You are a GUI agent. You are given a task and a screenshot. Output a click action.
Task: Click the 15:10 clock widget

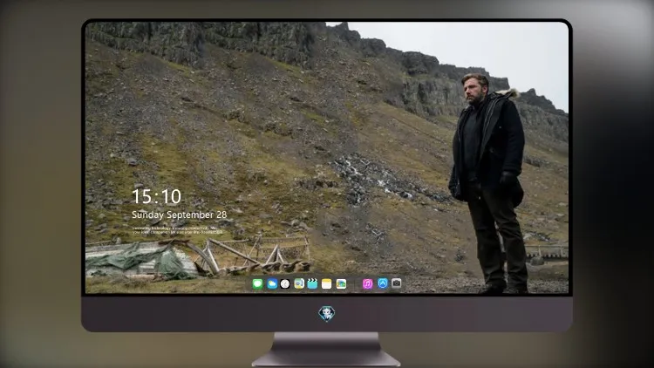coord(156,196)
